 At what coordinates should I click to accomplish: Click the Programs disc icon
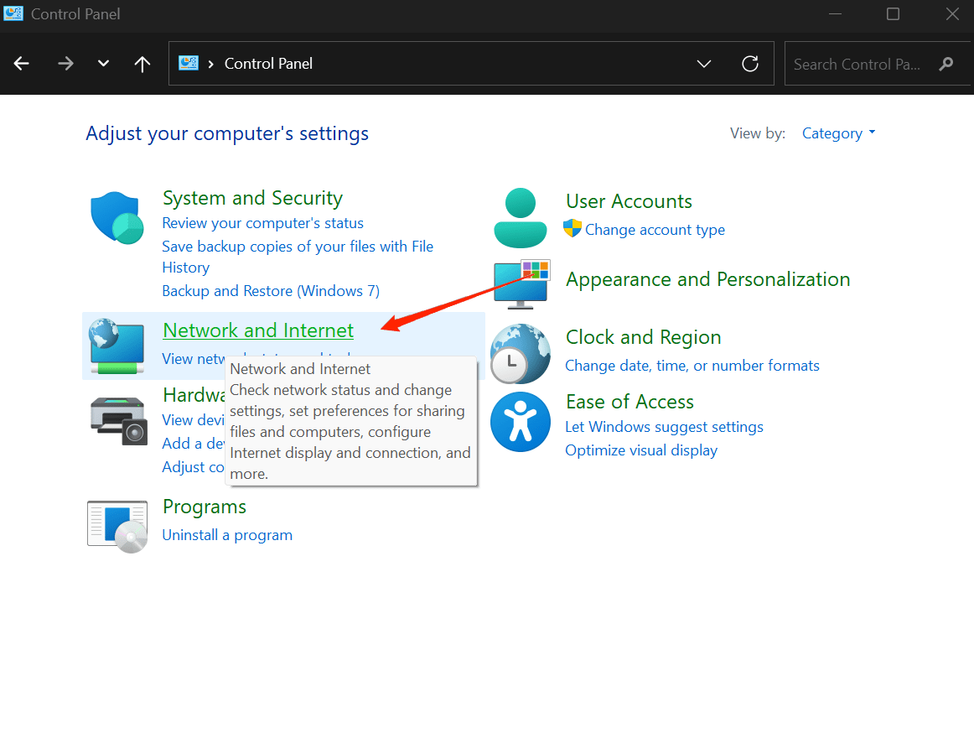(117, 526)
